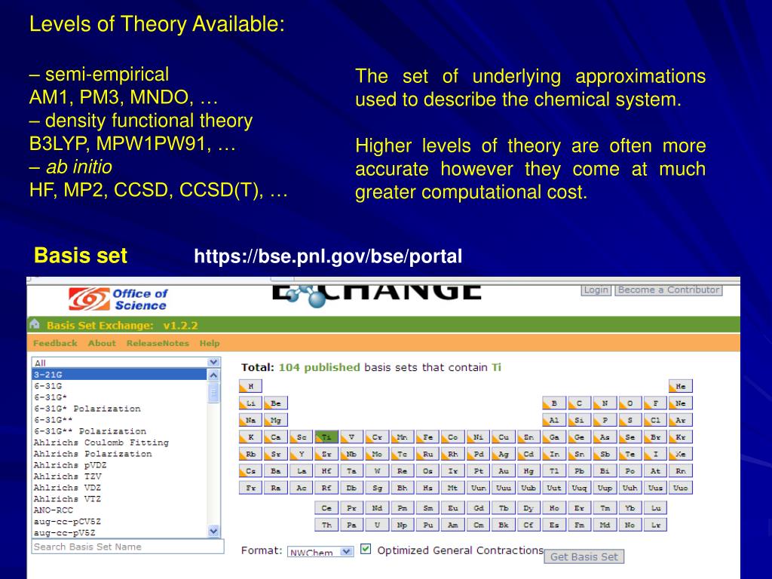Image resolution: width=772 pixels, height=579 pixels.
Task: Click the Office of Science logo
Action: click(x=118, y=299)
